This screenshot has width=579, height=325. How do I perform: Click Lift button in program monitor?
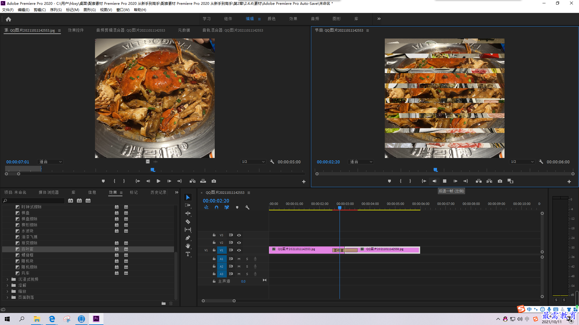[x=479, y=181]
